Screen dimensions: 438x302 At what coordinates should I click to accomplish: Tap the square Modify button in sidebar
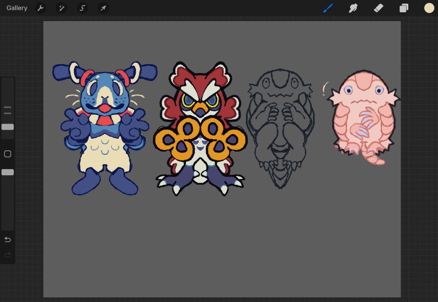pos(7,154)
